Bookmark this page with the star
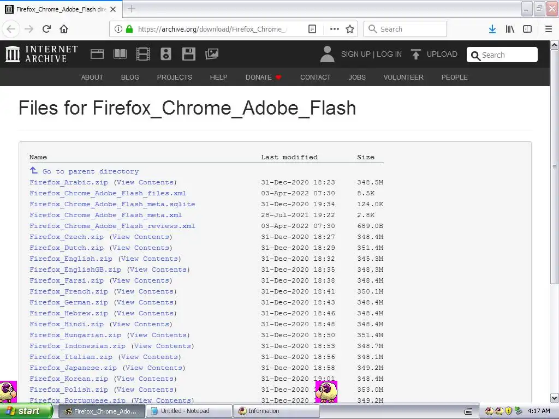559x419 pixels. (x=350, y=29)
